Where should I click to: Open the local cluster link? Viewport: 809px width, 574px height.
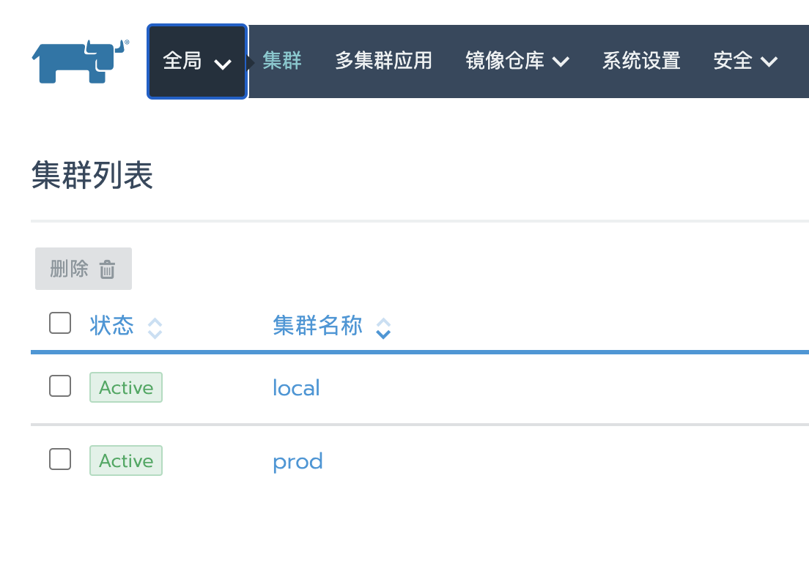tap(296, 388)
